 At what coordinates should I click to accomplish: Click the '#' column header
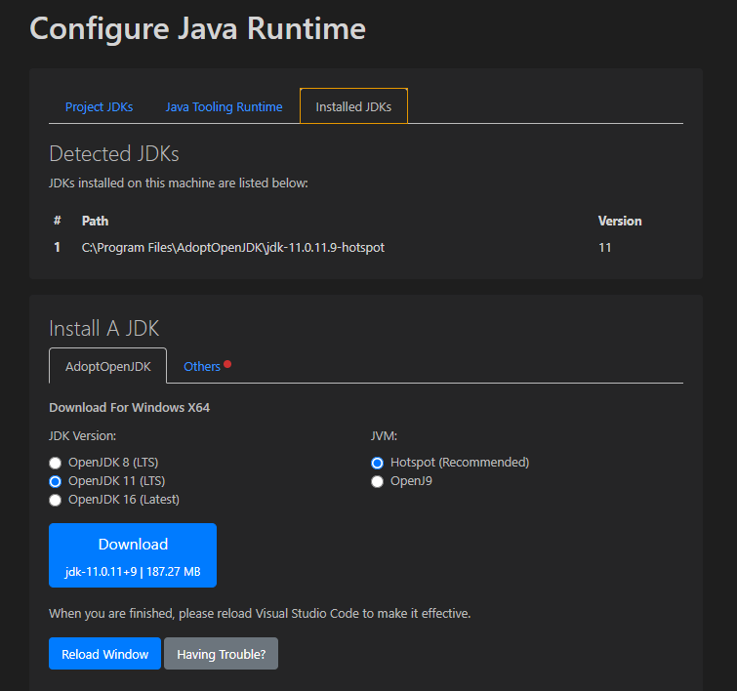click(57, 221)
